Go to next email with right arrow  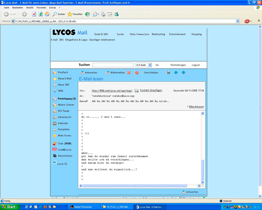click(x=183, y=73)
